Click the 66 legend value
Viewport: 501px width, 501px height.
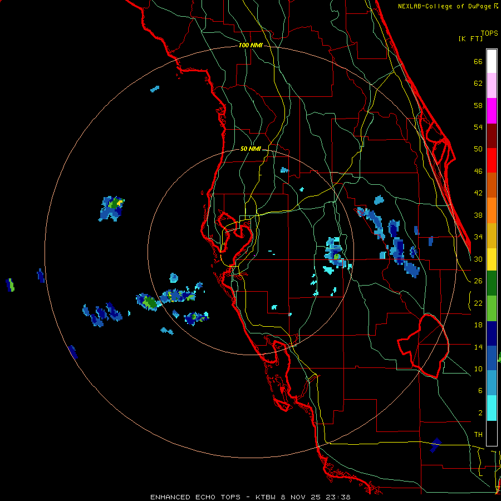coord(478,61)
